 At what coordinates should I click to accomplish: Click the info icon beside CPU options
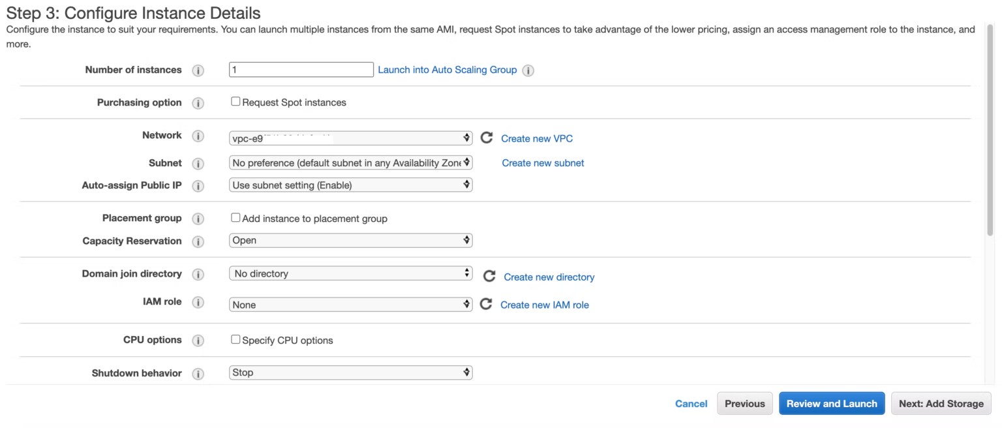click(198, 340)
